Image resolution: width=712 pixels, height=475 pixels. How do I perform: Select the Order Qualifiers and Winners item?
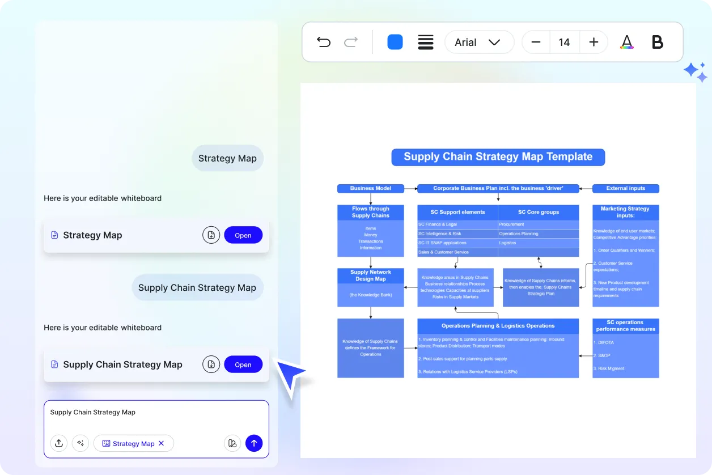(624, 250)
